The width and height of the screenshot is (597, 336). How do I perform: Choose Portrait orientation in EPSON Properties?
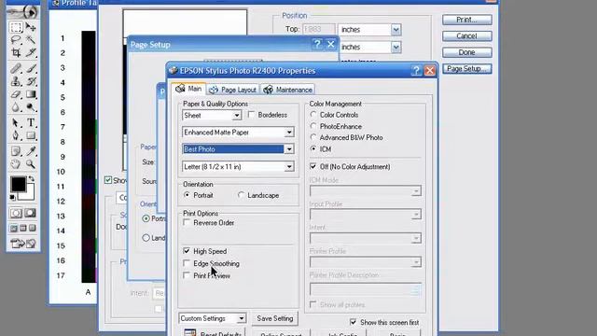click(x=187, y=195)
